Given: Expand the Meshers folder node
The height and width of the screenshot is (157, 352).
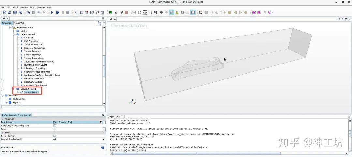Looking at the screenshot, I should coord(14,31).
